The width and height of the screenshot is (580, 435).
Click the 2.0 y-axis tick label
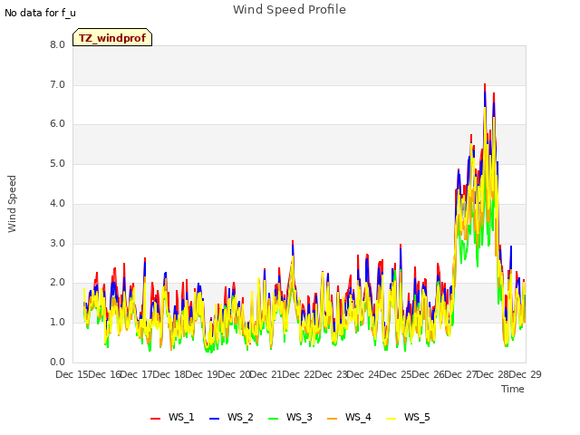click(57, 283)
